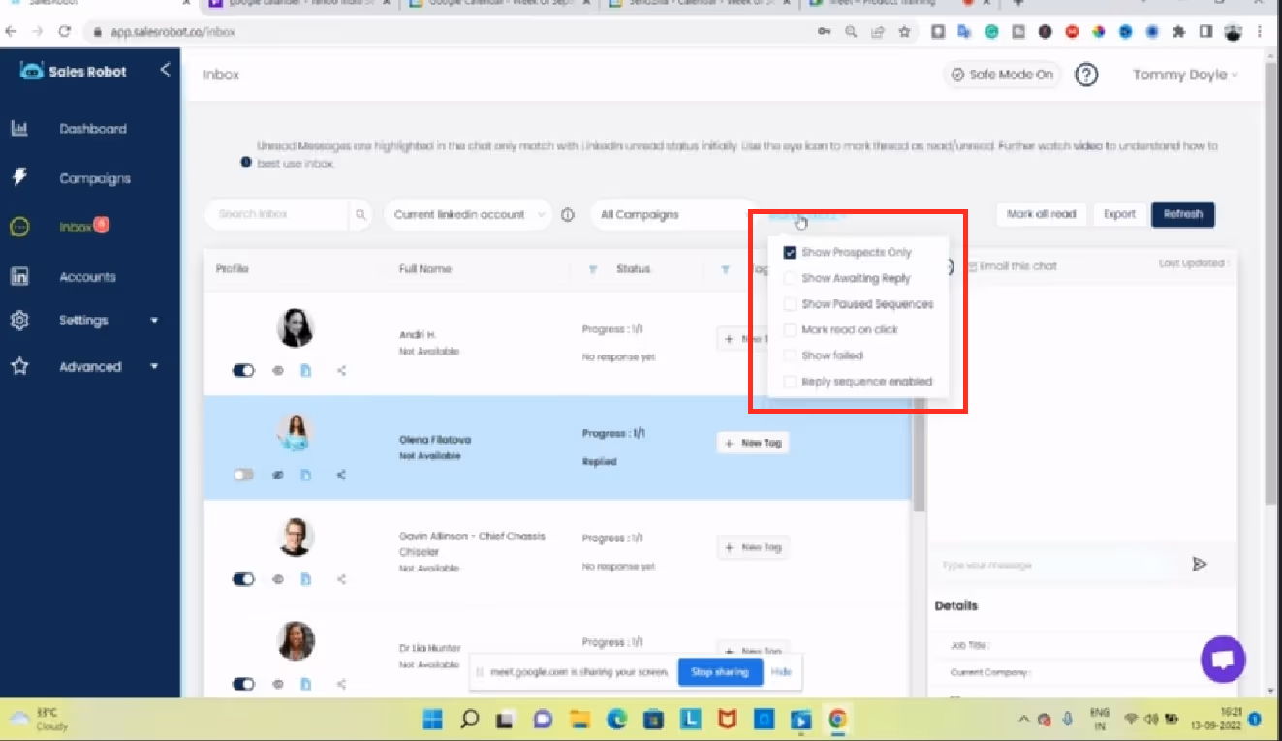1282x741 pixels.
Task: Open the Accounts section
Action: (x=87, y=276)
